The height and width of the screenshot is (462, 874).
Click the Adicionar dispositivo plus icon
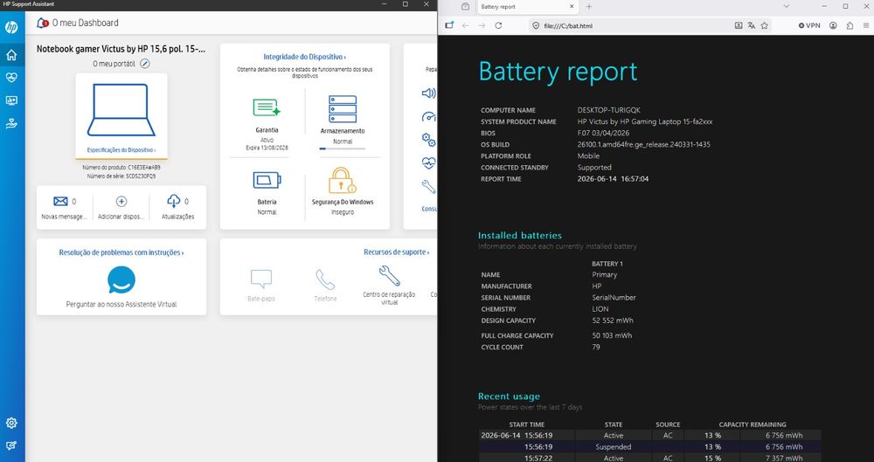(121, 201)
